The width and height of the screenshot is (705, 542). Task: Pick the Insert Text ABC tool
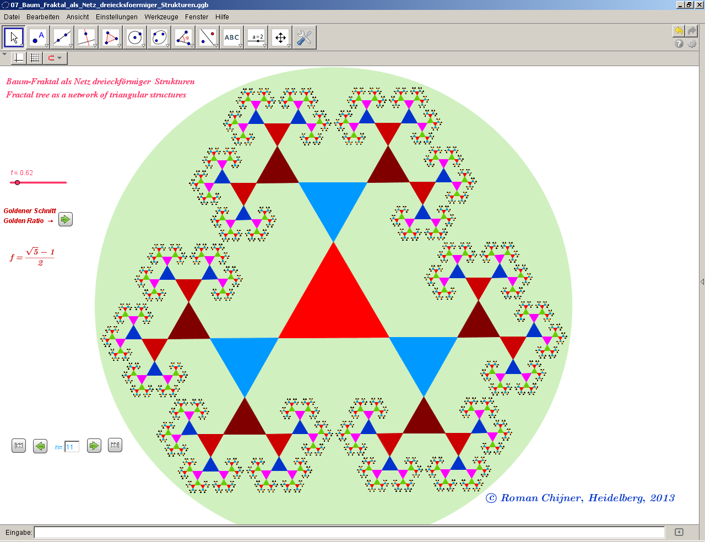(x=232, y=38)
